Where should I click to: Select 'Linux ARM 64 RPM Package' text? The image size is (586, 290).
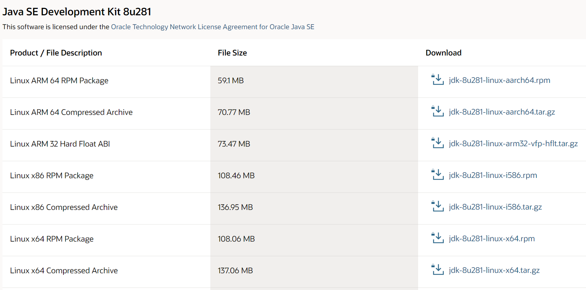(x=59, y=81)
